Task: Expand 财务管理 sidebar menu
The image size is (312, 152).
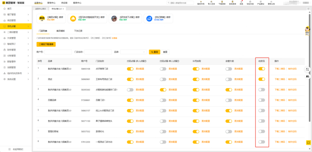Action: [16, 50]
